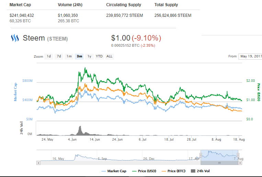The image size is (262, 177).
Task: Click the -2.35% BTC change
Action: tap(148, 45)
